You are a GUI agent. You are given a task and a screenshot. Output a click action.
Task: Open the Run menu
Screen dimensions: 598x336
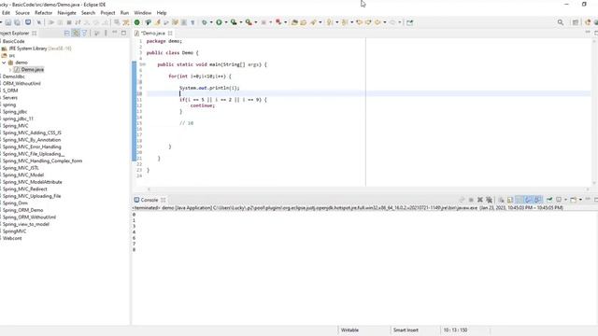[124, 13]
